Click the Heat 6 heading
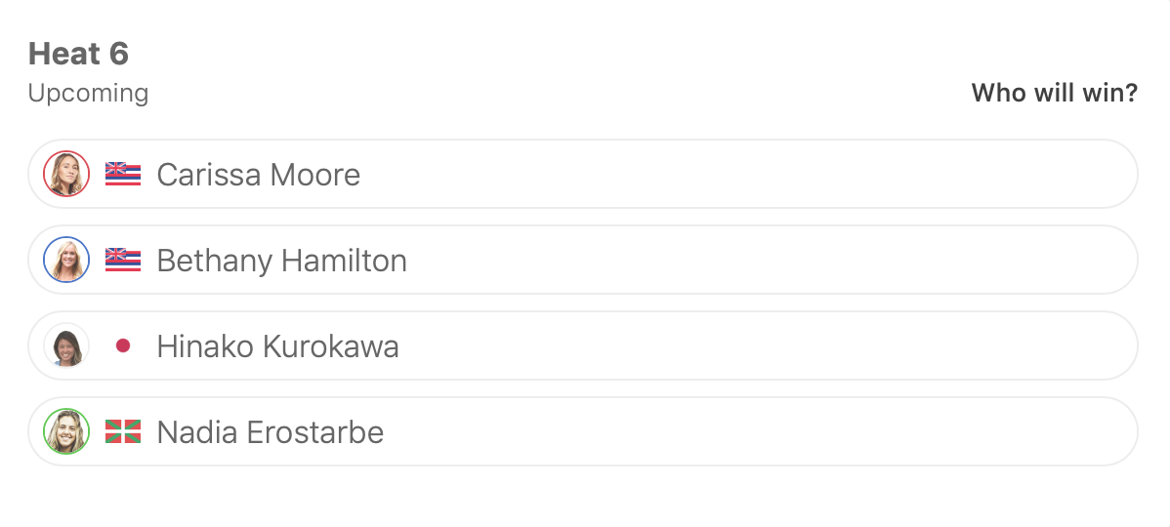The image size is (1170, 527). pyautogui.click(x=78, y=54)
